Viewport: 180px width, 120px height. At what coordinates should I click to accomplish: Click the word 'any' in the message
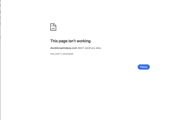93,48
